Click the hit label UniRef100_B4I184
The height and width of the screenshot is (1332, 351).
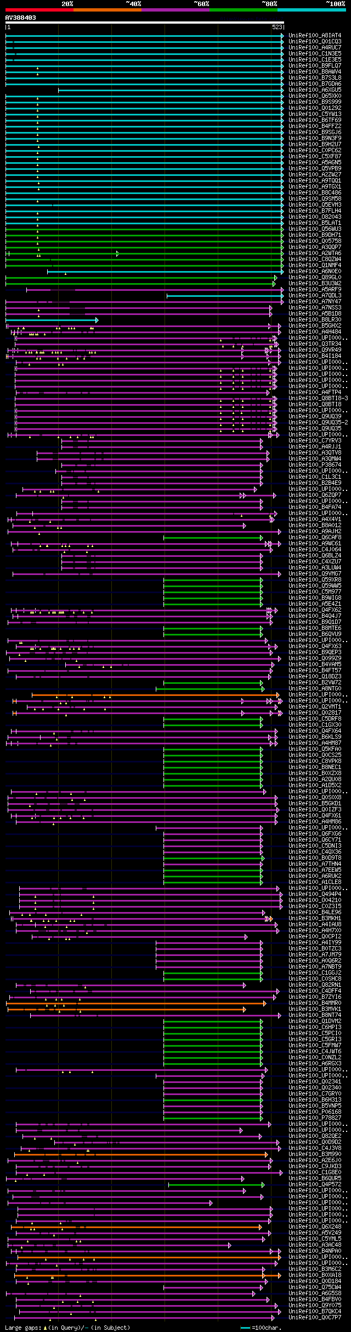coord(315,356)
